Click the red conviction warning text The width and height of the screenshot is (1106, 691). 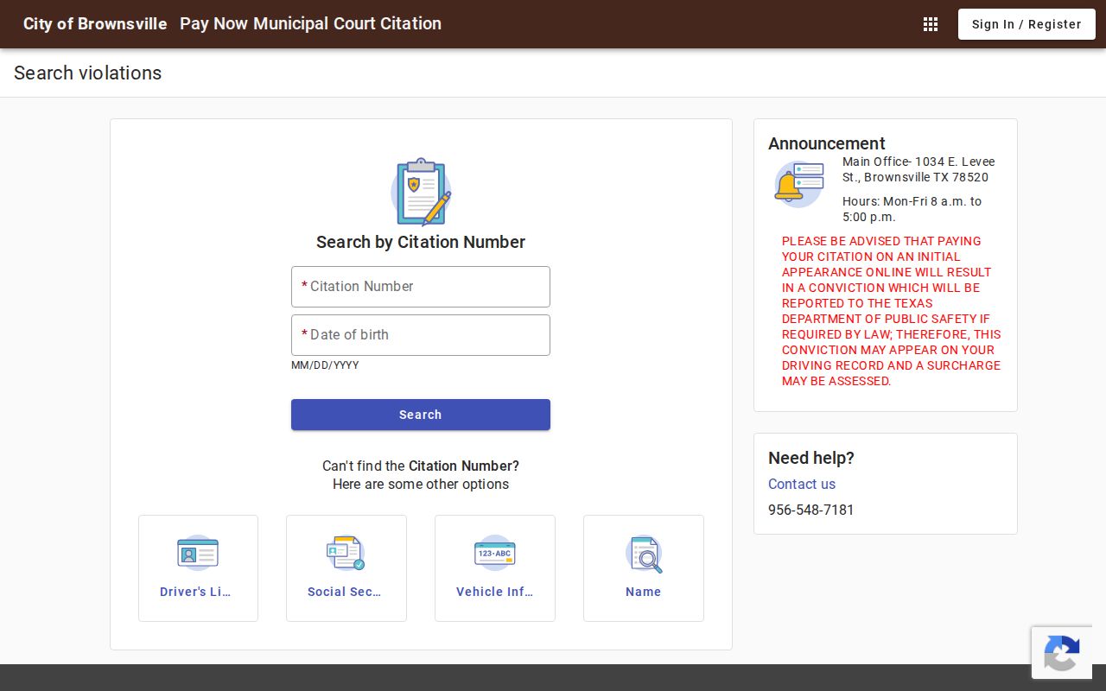tap(892, 311)
